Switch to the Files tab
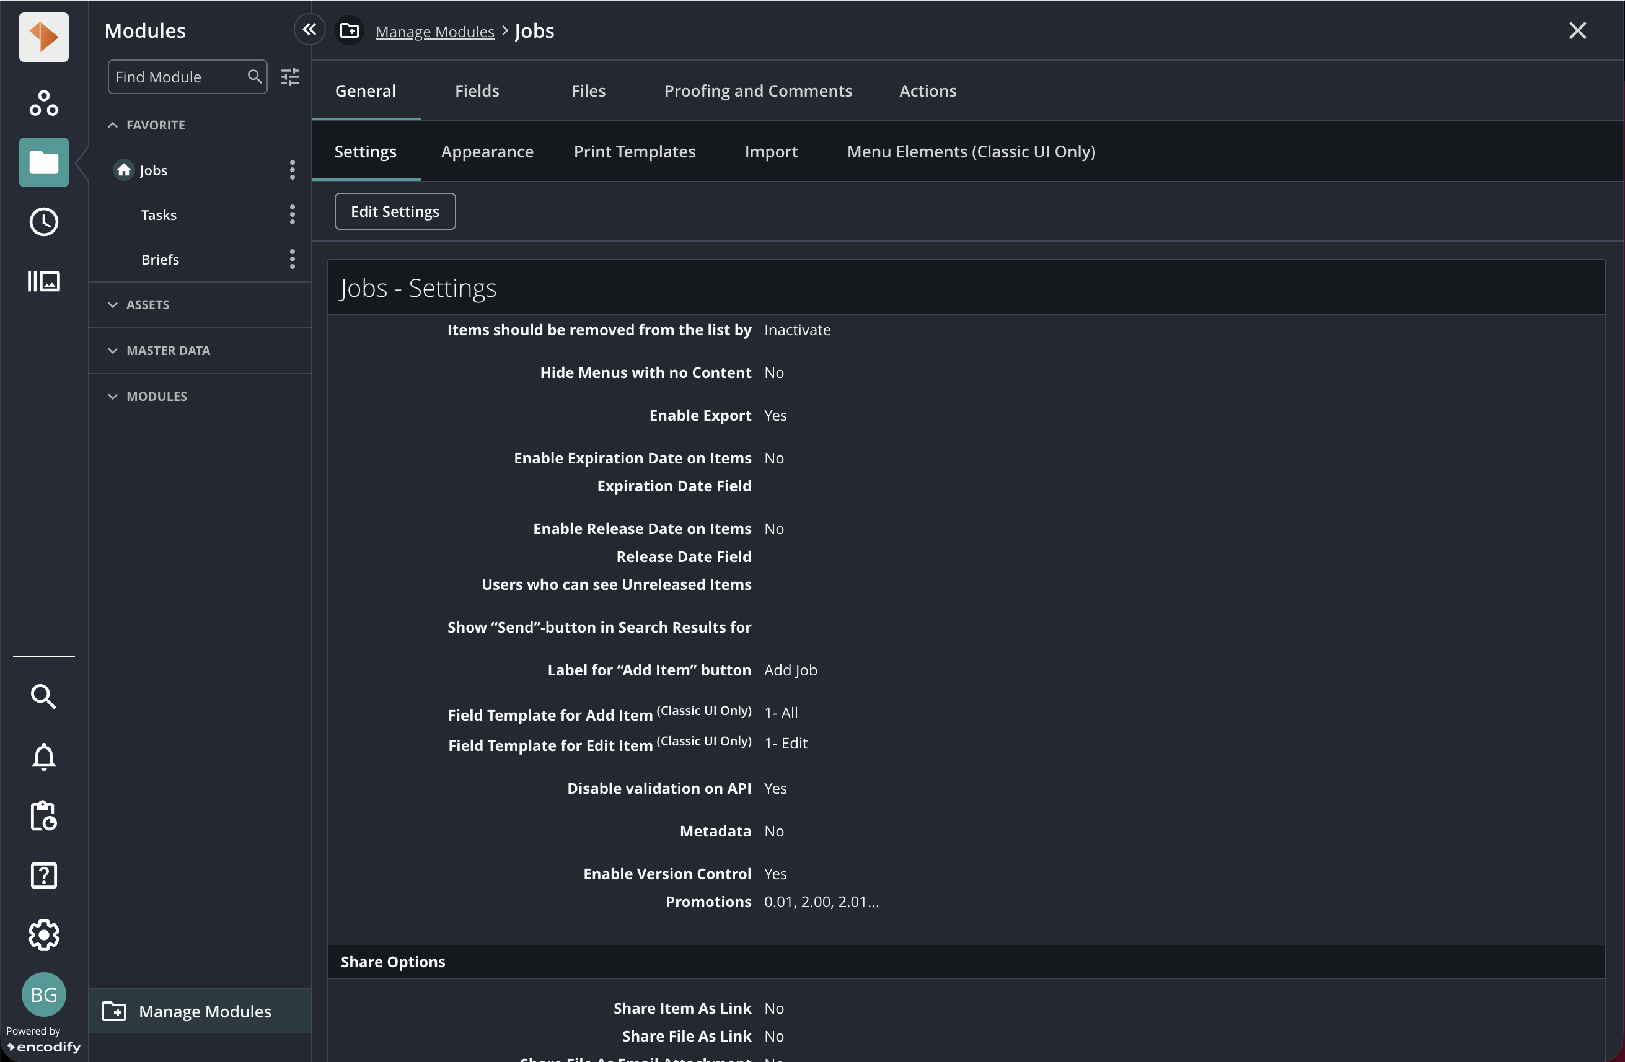Screen dimensions: 1625x1062 (x=589, y=91)
